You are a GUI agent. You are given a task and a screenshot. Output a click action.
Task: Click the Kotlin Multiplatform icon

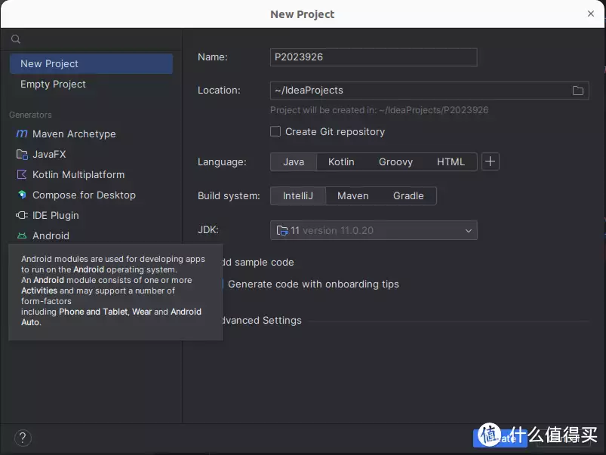(x=22, y=175)
